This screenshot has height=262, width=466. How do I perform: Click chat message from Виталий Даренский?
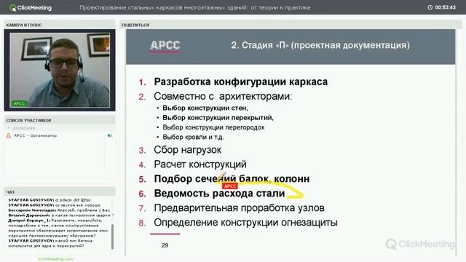click(61, 215)
